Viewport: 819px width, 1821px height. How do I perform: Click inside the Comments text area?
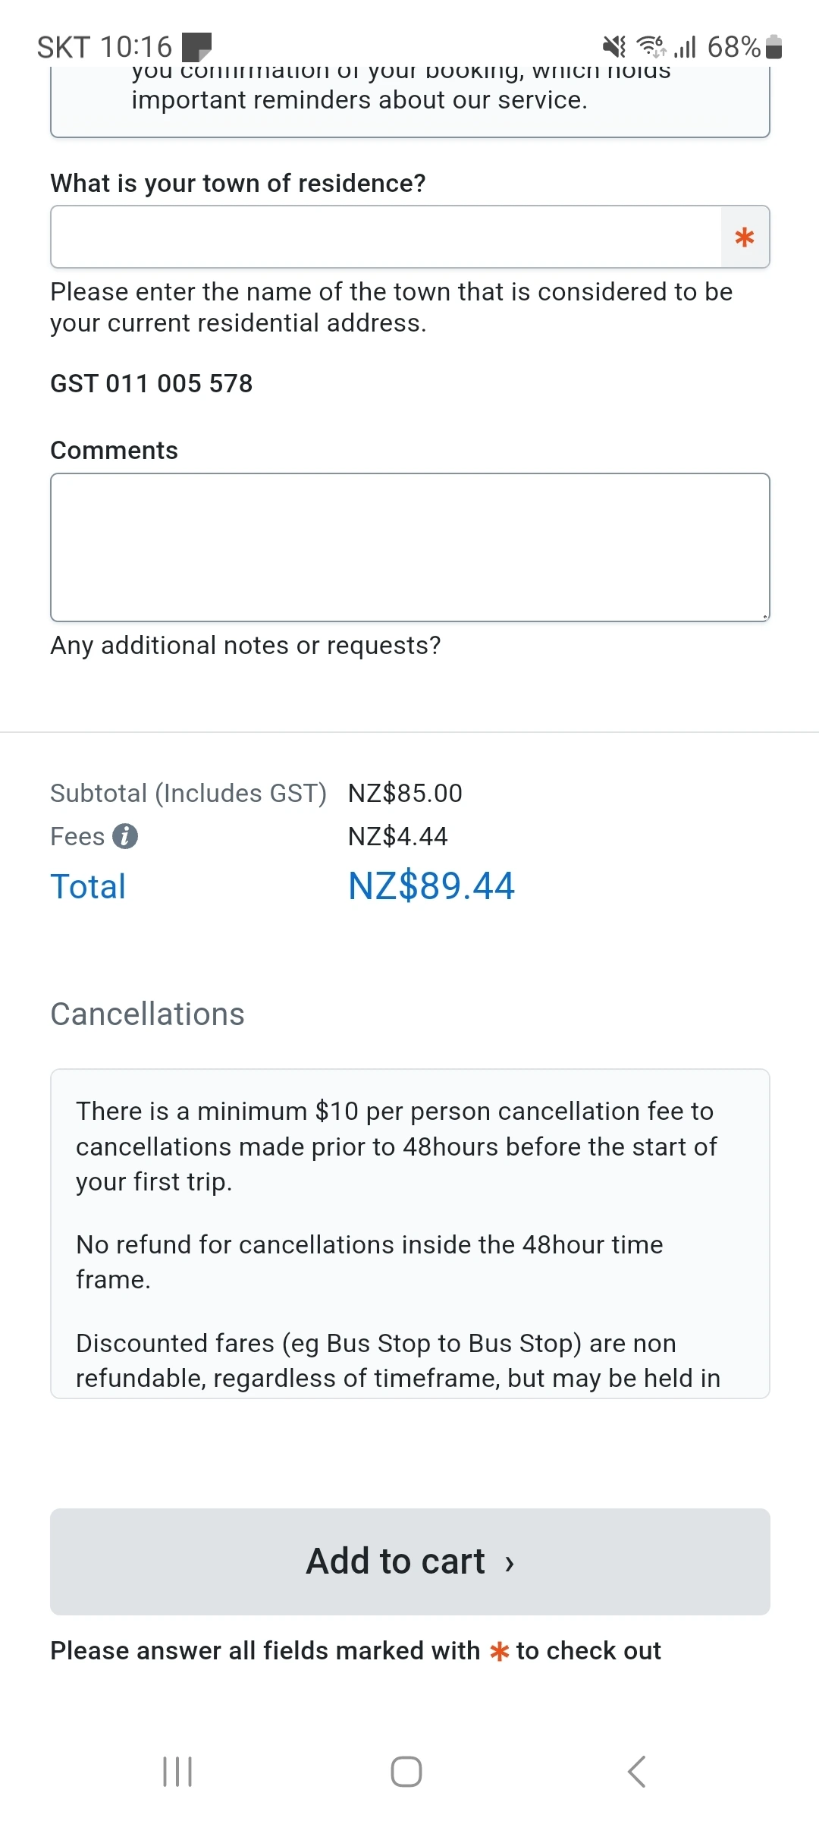[409, 547]
